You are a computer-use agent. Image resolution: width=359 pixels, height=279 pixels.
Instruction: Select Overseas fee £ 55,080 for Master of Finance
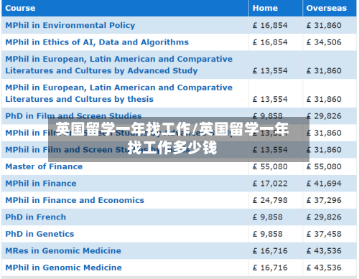[x=324, y=166]
